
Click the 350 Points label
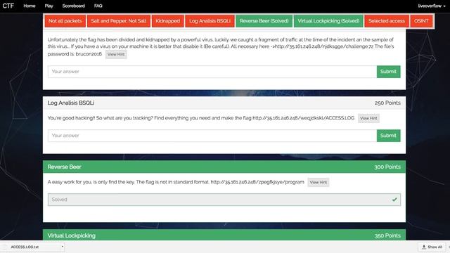click(x=387, y=235)
